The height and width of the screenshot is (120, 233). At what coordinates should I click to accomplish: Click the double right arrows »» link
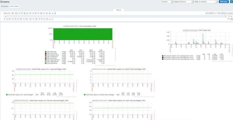click(52, 19)
